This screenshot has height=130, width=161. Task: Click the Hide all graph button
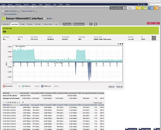pos(111,86)
